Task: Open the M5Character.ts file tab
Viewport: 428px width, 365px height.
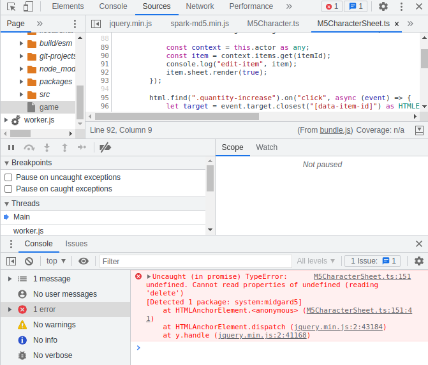Action: 272,24
